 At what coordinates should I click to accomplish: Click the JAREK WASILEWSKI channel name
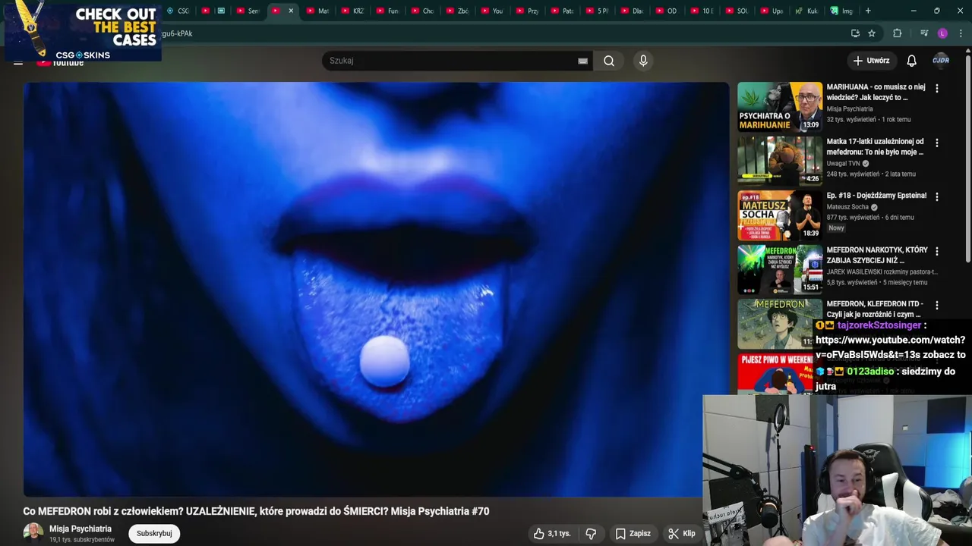(882, 271)
